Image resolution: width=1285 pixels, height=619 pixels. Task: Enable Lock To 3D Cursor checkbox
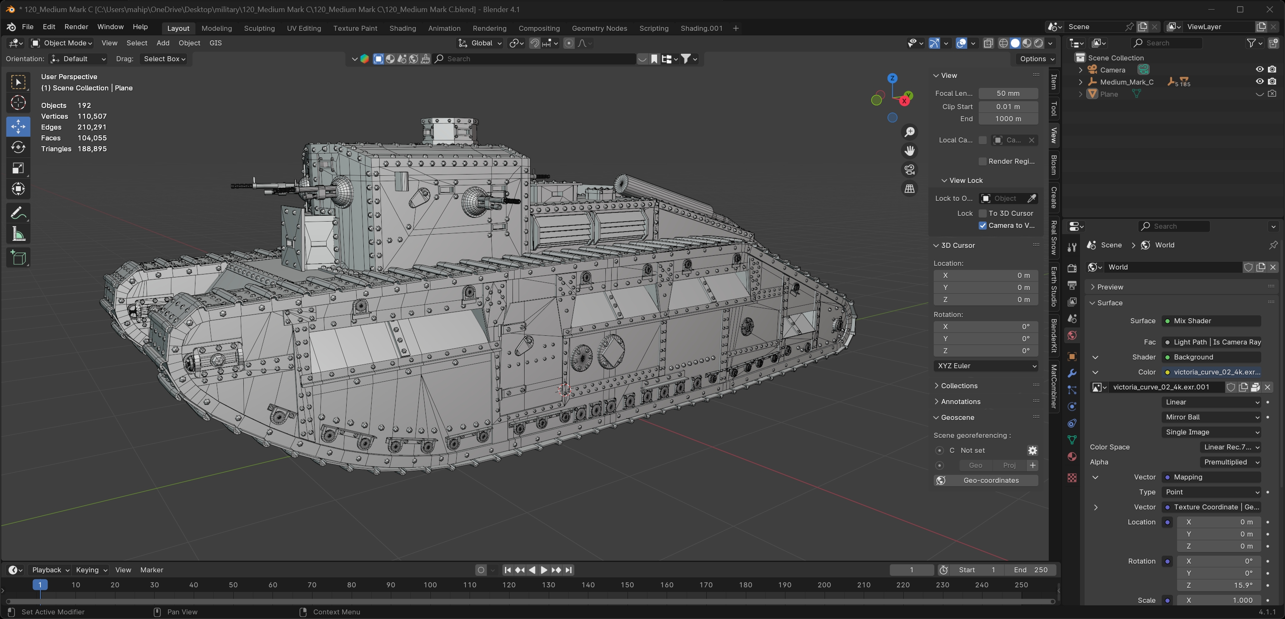point(982,213)
